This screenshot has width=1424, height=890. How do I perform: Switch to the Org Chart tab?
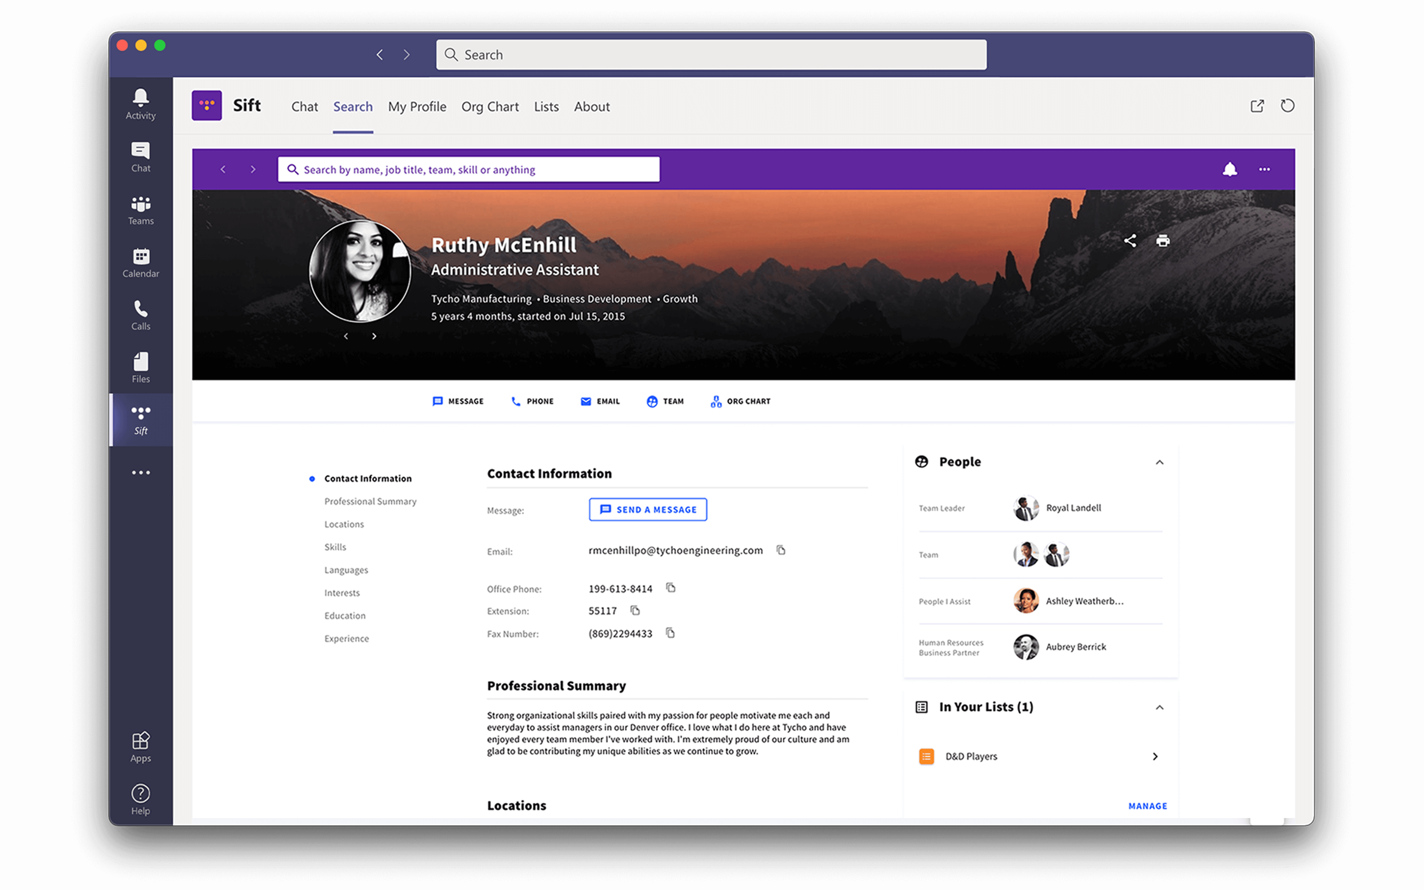(489, 106)
